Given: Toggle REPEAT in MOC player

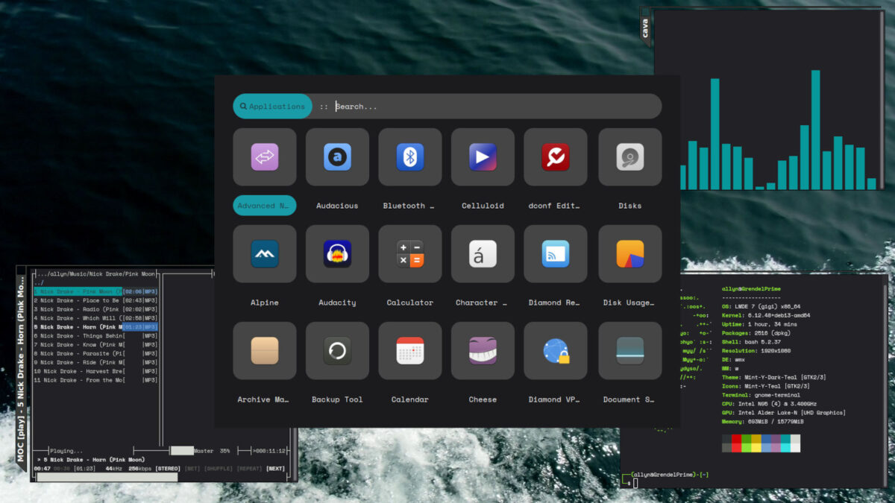Looking at the screenshot, I should [249, 469].
